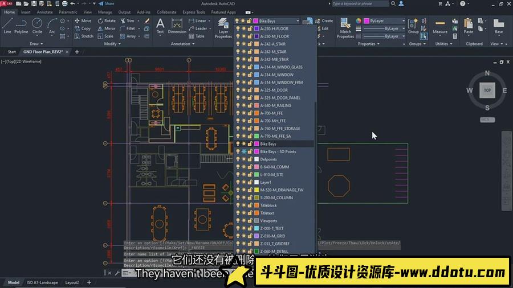This screenshot has height=288, width=513.
Task: Click the Share button
Action: (107, 3)
